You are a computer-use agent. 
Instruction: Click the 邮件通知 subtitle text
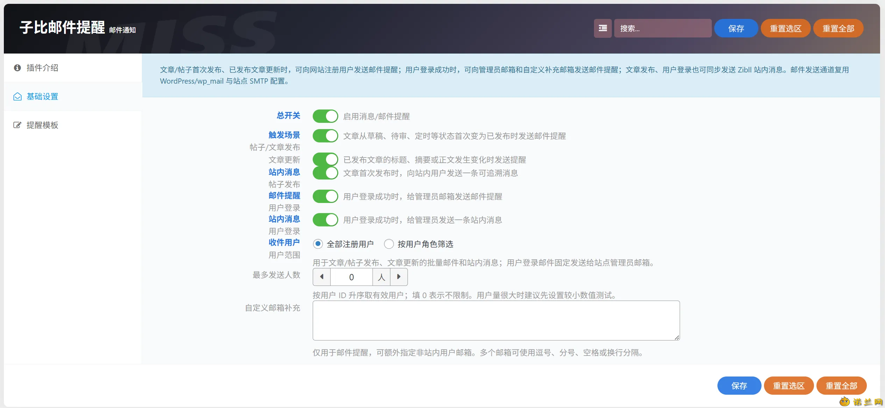(122, 30)
